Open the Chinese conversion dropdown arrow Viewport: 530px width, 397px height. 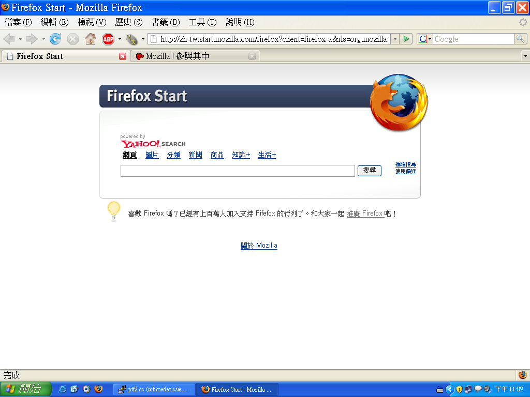tap(143, 39)
